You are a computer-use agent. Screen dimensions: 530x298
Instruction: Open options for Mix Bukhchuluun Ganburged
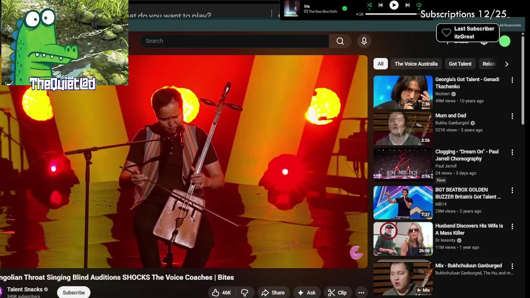512,266
